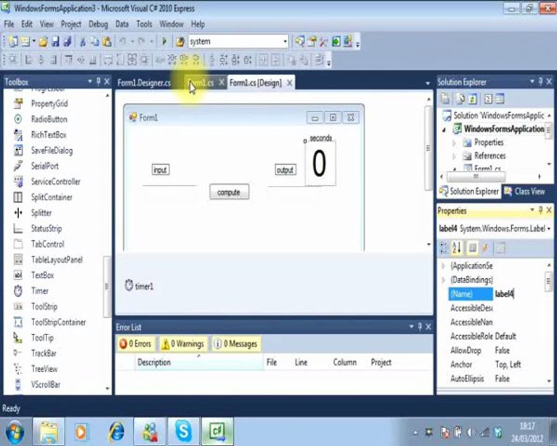Toggle the Alphabetical sort properties button
557x446 pixels.
point(457,248)
